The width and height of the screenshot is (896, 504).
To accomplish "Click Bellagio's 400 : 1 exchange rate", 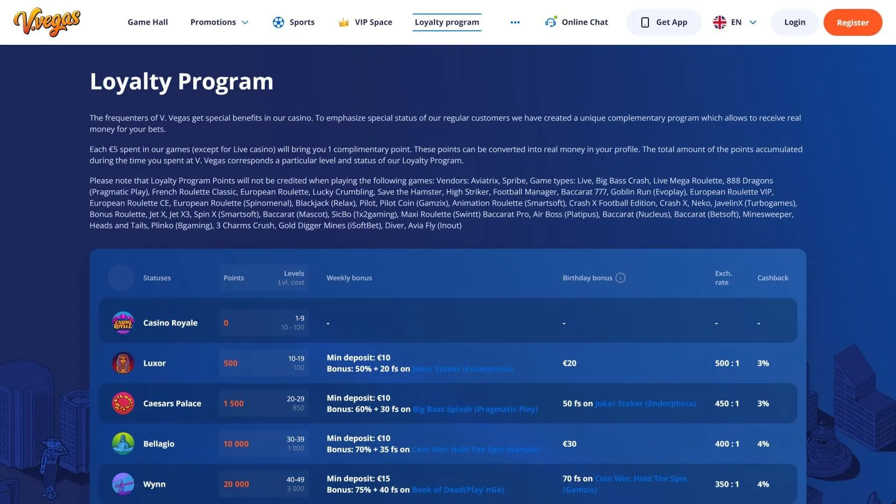I will [x=727, y=444].
